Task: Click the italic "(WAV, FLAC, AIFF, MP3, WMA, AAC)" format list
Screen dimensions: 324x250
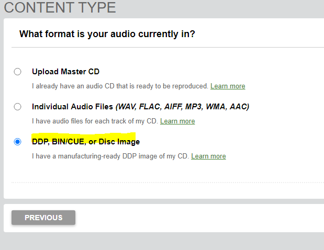Action: coord(182,107)
